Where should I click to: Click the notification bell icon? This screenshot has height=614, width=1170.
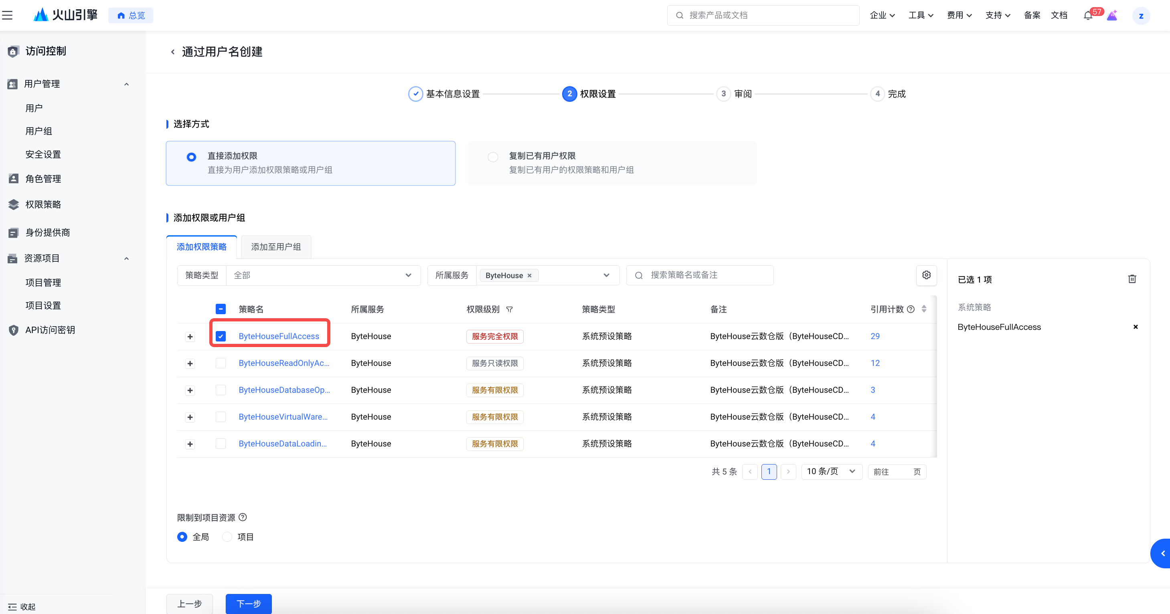[1088, 16]
